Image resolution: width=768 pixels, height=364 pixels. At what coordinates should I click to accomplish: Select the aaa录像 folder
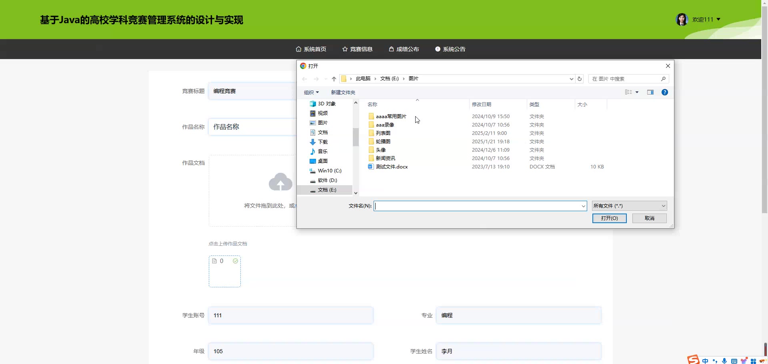tap(381, 125)
